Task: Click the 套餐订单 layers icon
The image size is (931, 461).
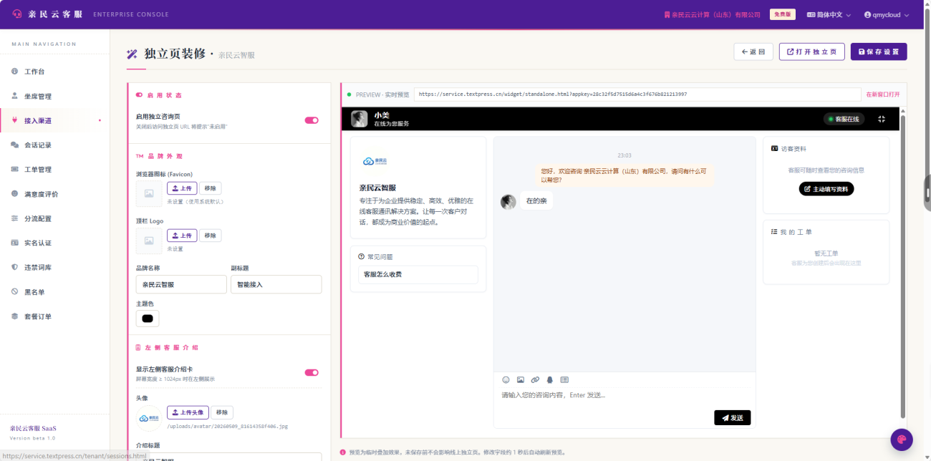Action: tap(14, 316)
